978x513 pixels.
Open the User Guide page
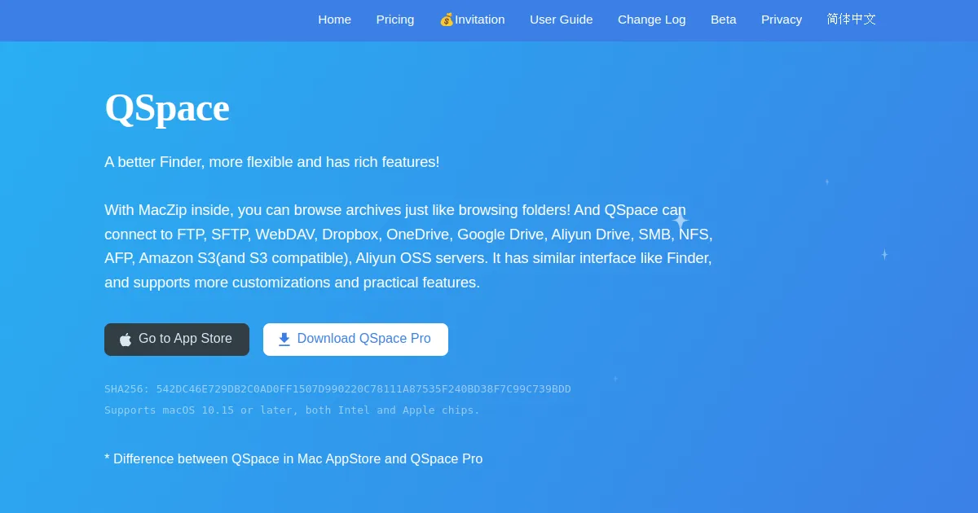pyautogui.click(x=562, y=20)
